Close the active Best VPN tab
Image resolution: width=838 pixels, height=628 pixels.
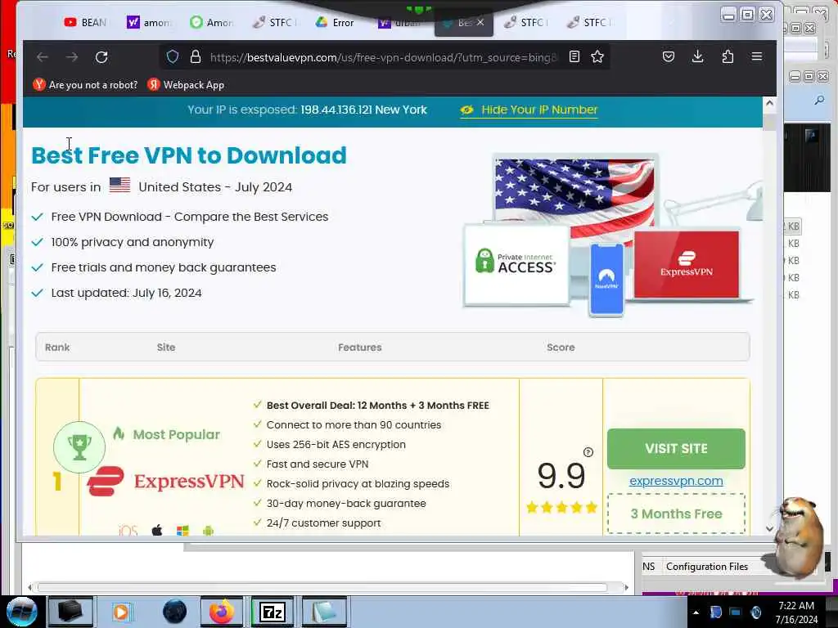pyautogui.click(x=480, y=22)
